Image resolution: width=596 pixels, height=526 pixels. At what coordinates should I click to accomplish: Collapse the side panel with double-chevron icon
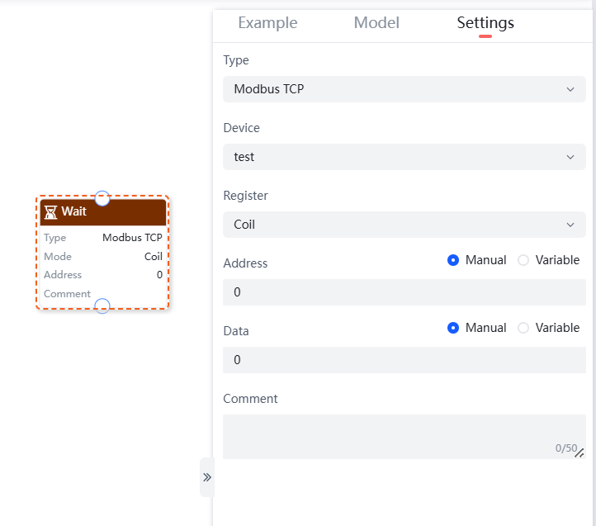click(207, 477)
